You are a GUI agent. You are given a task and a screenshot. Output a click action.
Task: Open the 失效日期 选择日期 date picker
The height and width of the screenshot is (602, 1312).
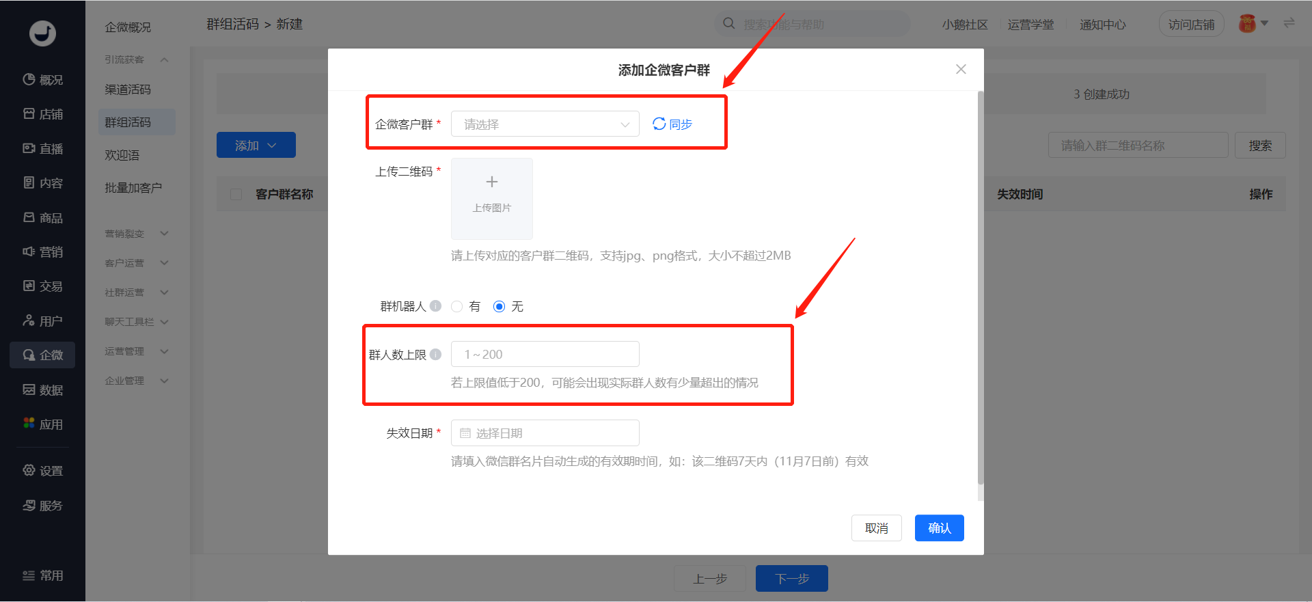click(545, 433)
